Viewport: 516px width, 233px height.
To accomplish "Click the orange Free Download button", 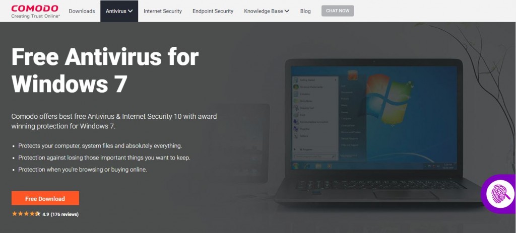I will click(45, 198).
